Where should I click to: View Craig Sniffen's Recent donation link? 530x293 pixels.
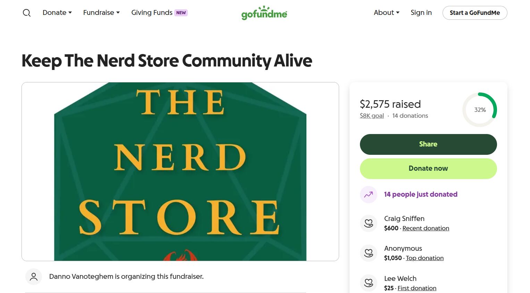pyautogui.click(x=426, y=228)
